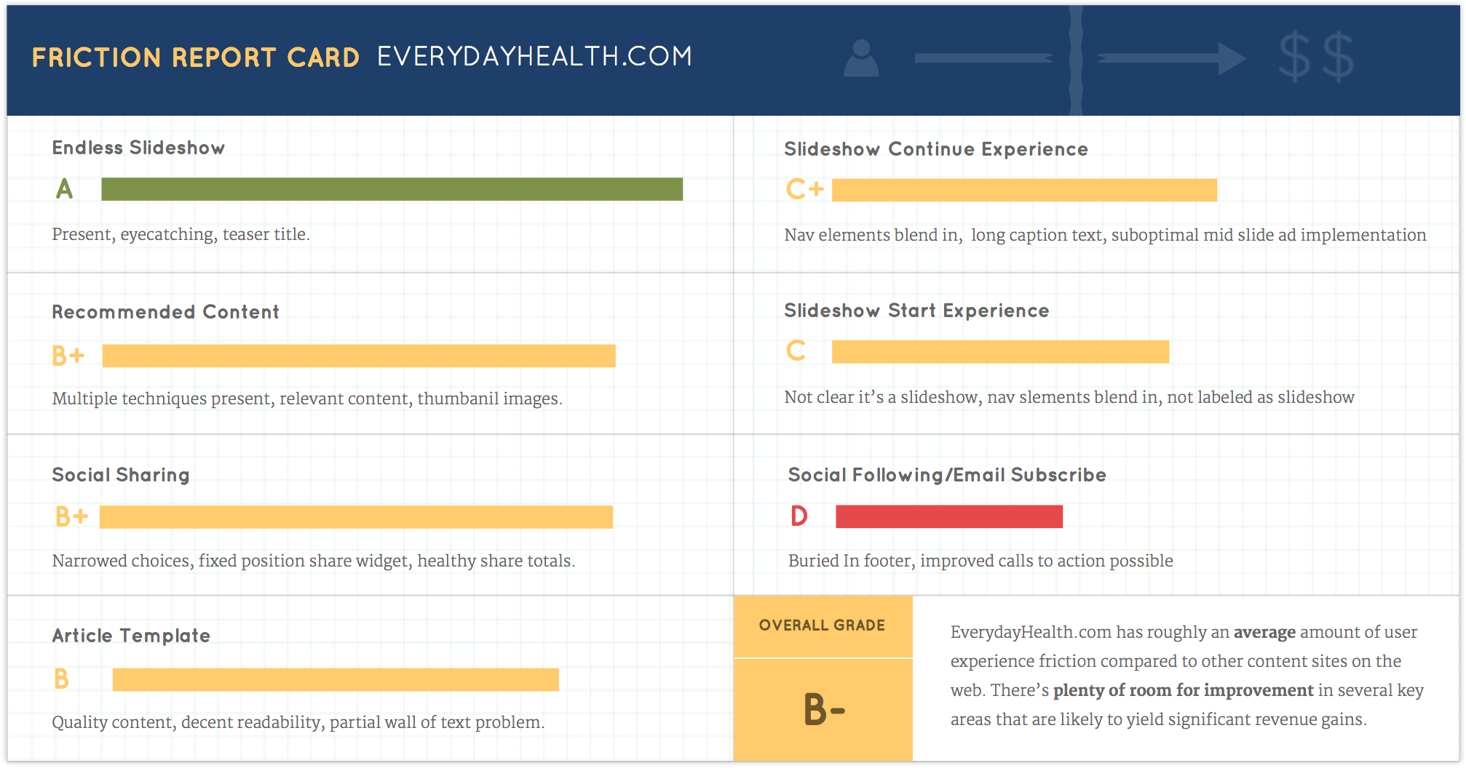
Task: Click the C+ grade letter
Action: (805, 190)
